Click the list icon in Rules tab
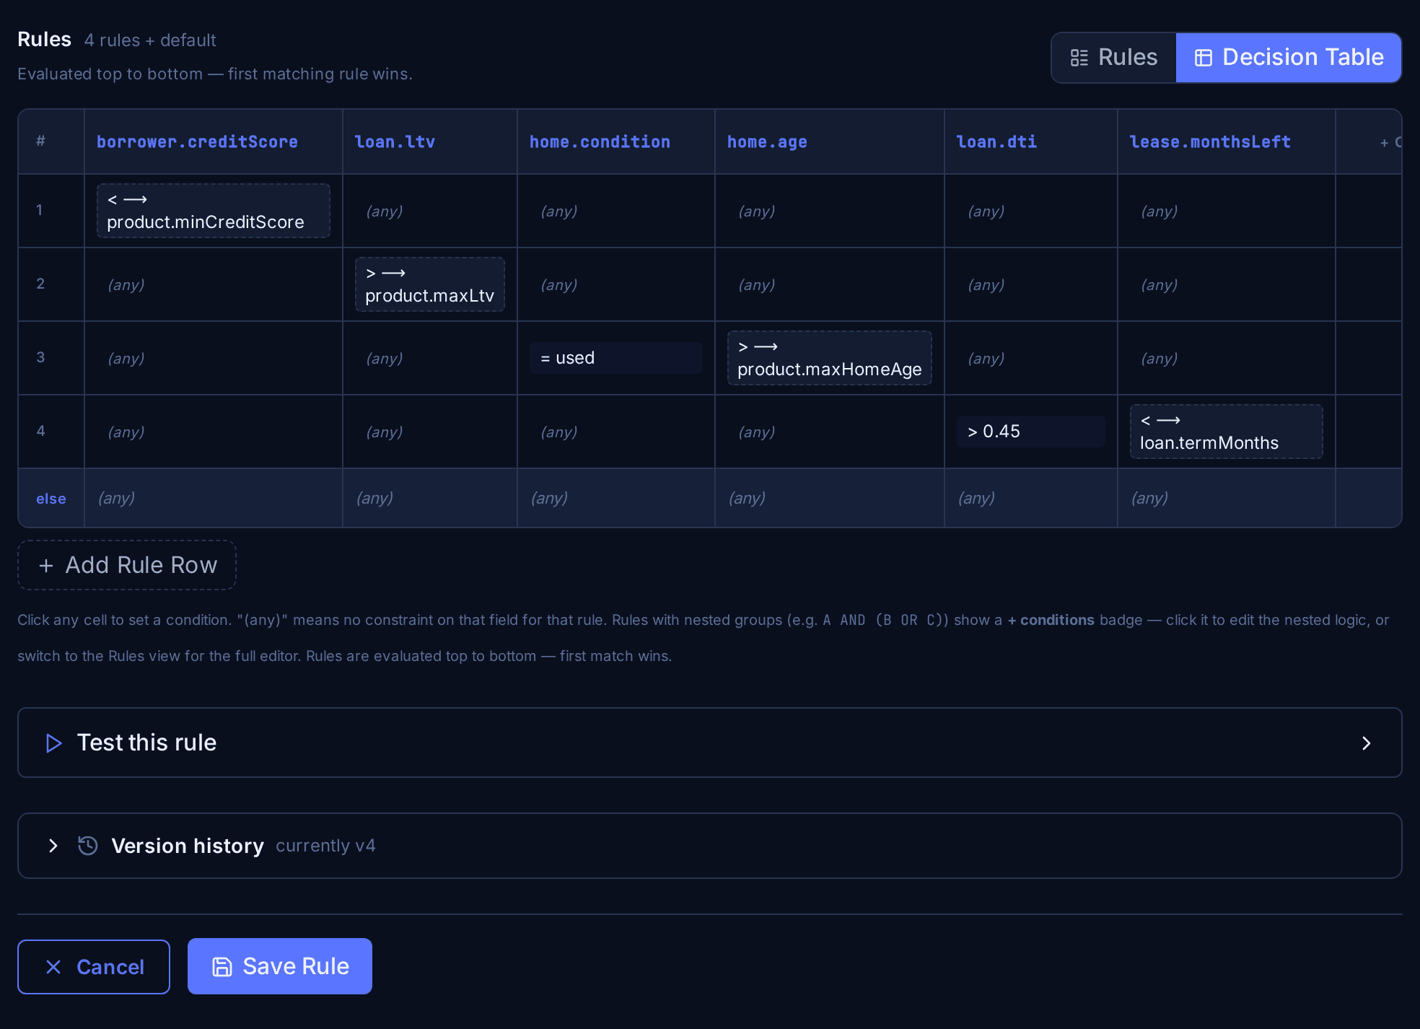The height and width of the screenshot is (1029, 1420). point(1079,58)
